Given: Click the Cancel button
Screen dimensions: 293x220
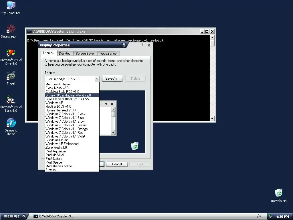Looking at the screenshot, I should 117,164.
